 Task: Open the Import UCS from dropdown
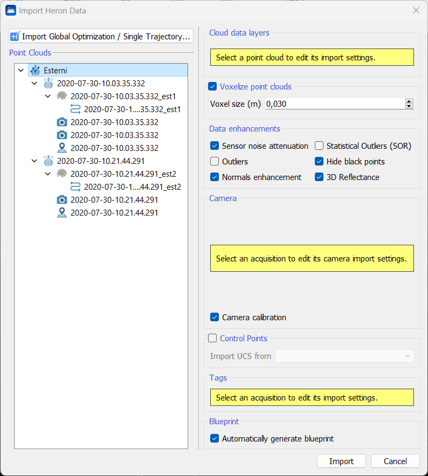[x=344, y=356]
